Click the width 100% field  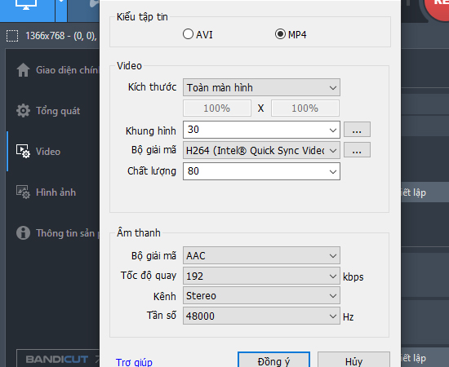coord(217,108)
